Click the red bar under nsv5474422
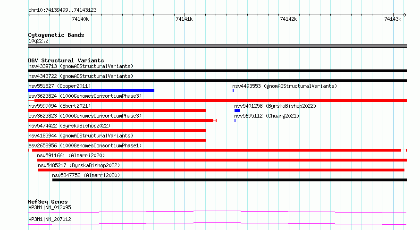 (117, 130)
